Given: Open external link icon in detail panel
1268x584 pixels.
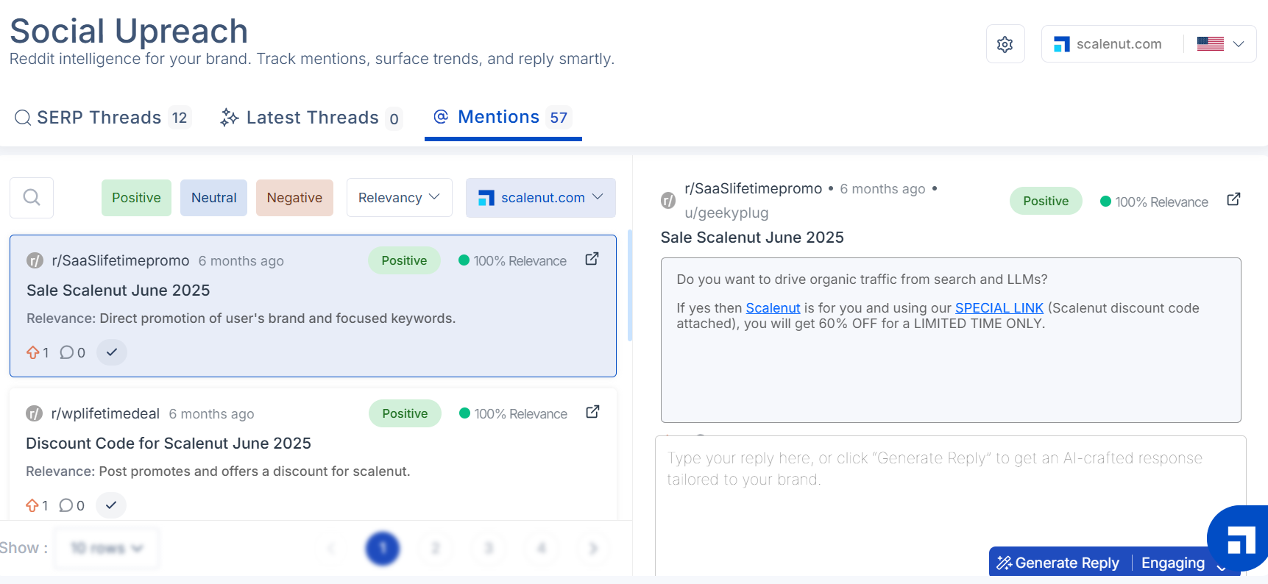Looking at the screenshot, I should [x=1233, y=199].
